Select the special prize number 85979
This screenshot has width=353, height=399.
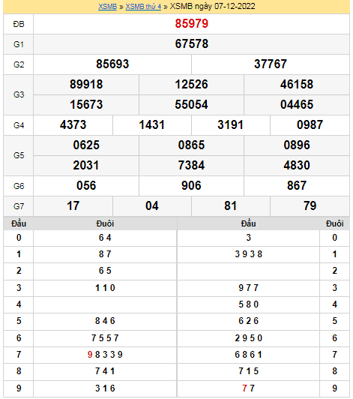click(192, 24)
